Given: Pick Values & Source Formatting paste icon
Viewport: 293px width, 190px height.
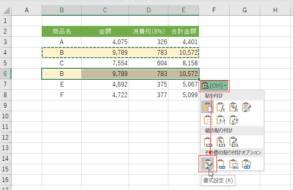Looking at the screenshot, I should pyautogui.click(x=234, y=142).
